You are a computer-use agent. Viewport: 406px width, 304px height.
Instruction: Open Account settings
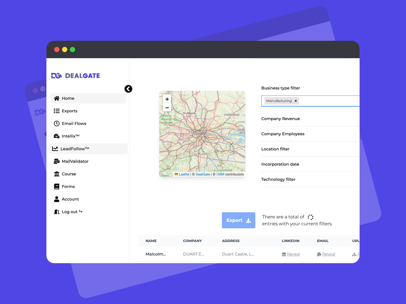tap(88, 199)
